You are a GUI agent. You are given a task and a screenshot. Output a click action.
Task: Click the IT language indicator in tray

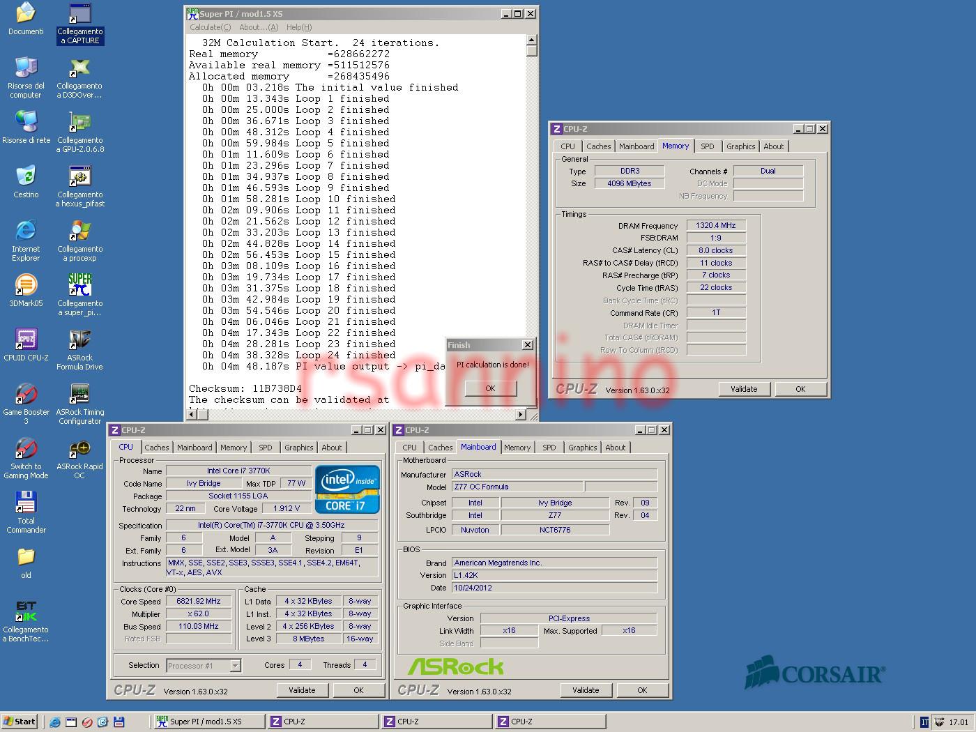[924, 722]
